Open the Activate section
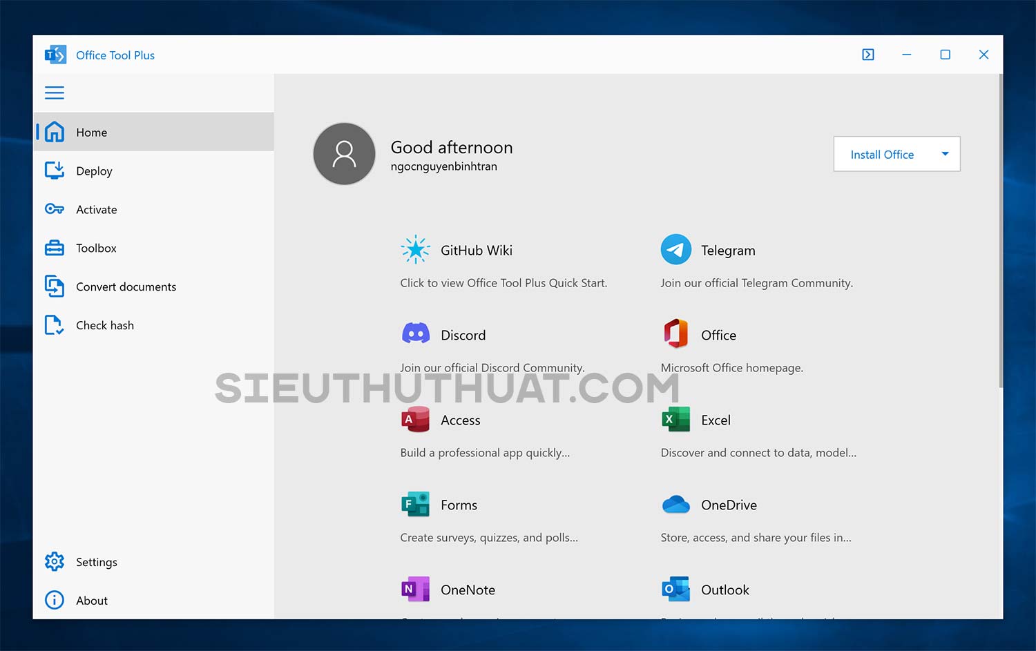 153,209
